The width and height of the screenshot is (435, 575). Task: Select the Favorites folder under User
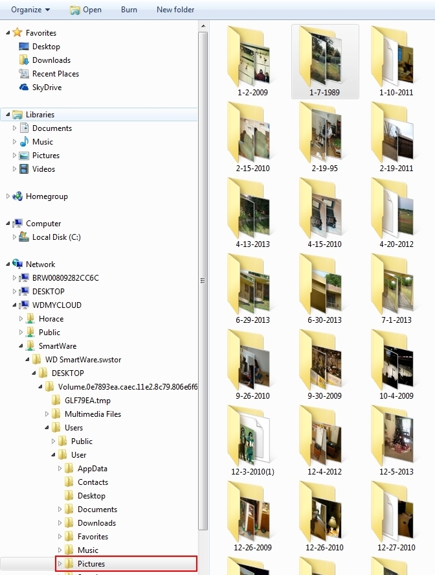pos(93,537)
